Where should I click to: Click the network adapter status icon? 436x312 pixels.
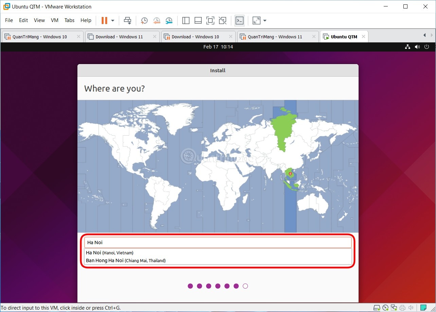[394, 308]
